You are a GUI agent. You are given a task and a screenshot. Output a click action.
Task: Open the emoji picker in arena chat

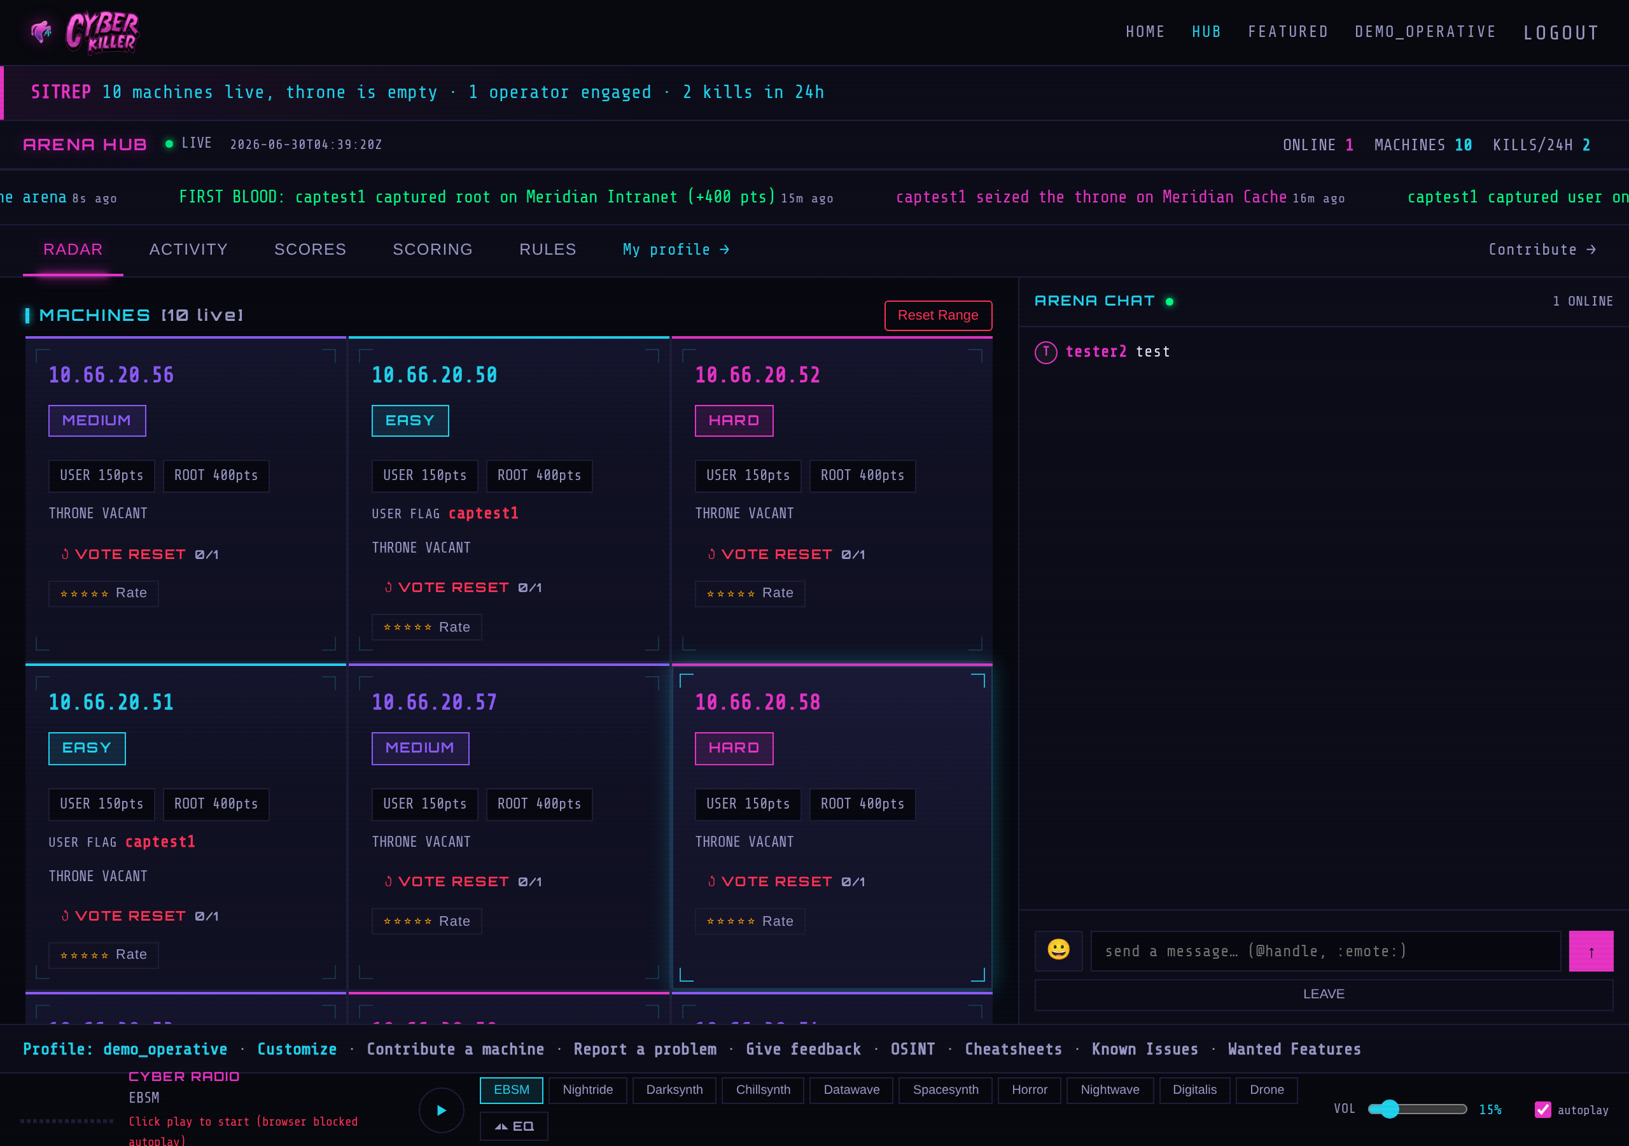[1058, 950]
